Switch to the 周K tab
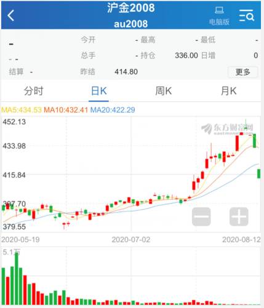Screen dimensions: 264x308 click(x=164, y=91)
